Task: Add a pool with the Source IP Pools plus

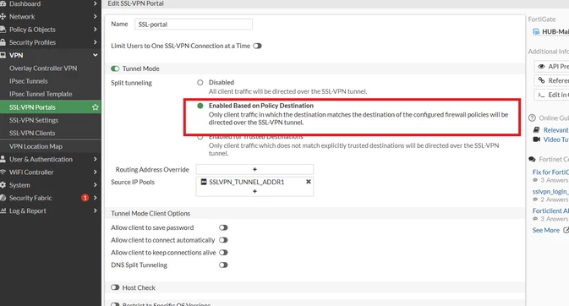Action: [x=254, y=191]
